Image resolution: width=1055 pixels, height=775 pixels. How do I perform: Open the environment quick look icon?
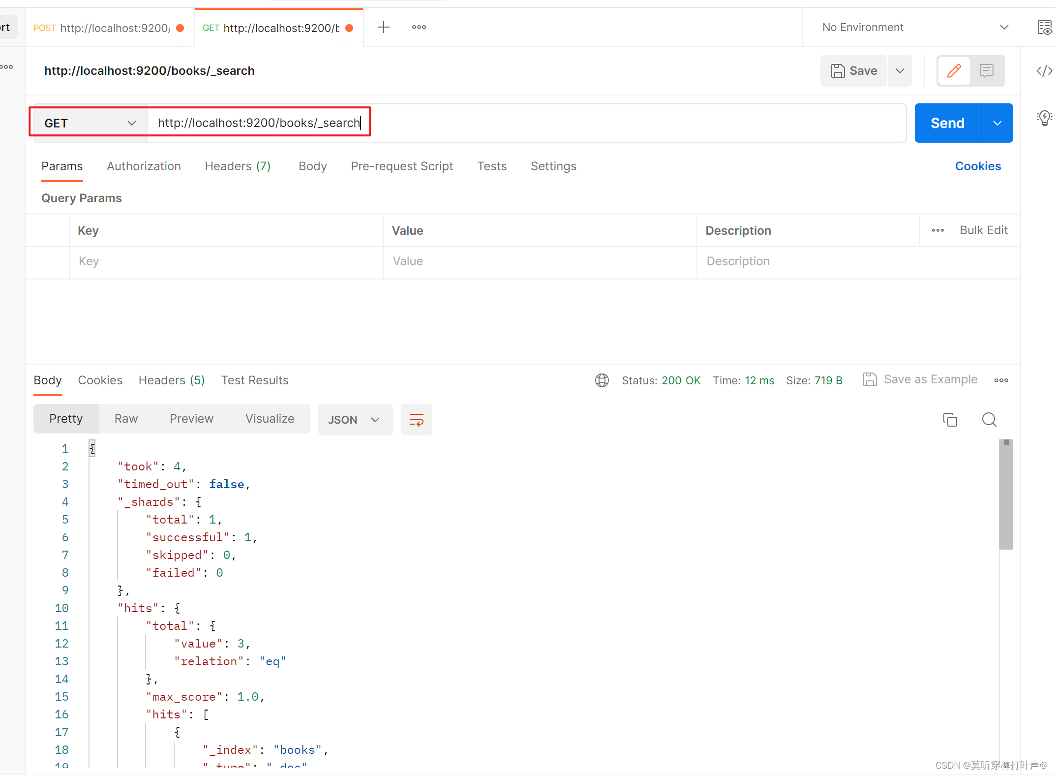tap(1044, 28)
